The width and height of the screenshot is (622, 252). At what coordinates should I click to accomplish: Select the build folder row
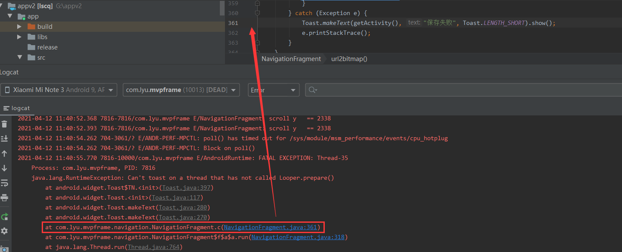pyautogui.click(x=112, y=27)
